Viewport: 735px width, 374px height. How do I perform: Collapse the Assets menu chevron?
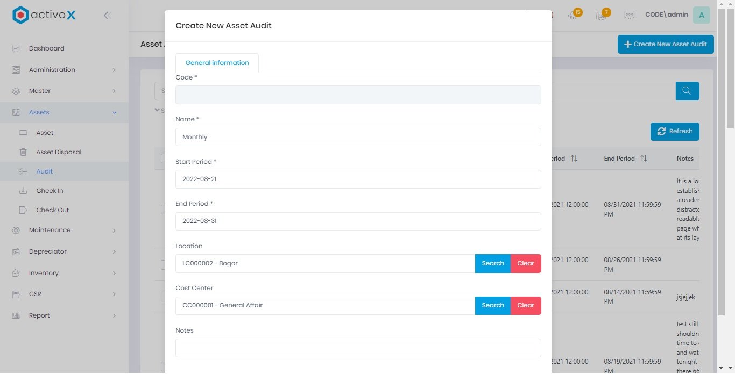[x=114, y=112]
